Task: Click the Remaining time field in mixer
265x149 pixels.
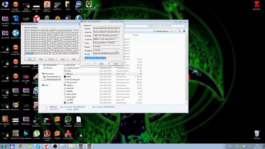Action: (x=106, y=50)
